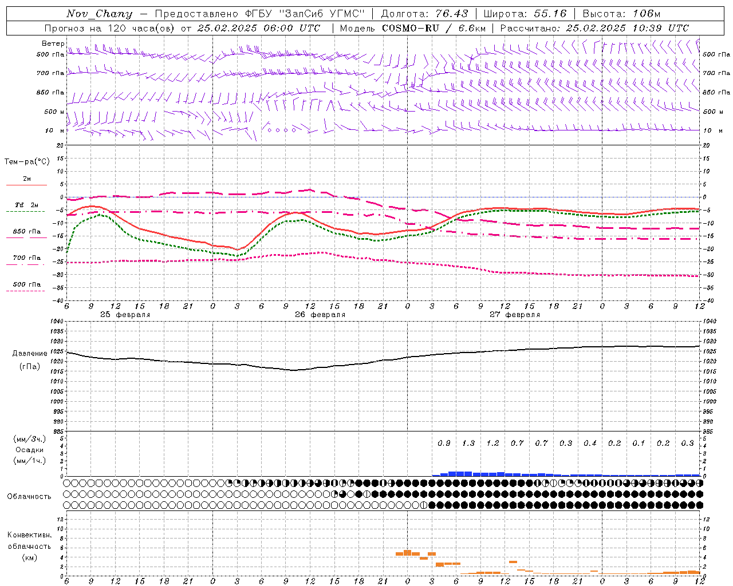Click the "26 февраля" date label
Image resolution: width=733 pixels, height=586 pixels.
pyautogui.click(x=320, y=315)
